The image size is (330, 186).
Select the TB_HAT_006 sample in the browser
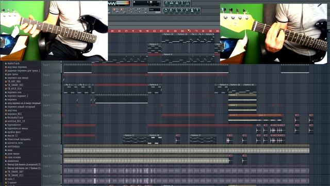point(14,82)
